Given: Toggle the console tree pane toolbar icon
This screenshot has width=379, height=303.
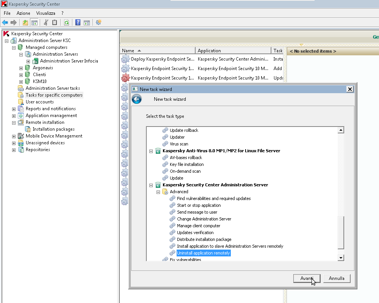Looking at the screenshot, I should [x=34, y=22].
